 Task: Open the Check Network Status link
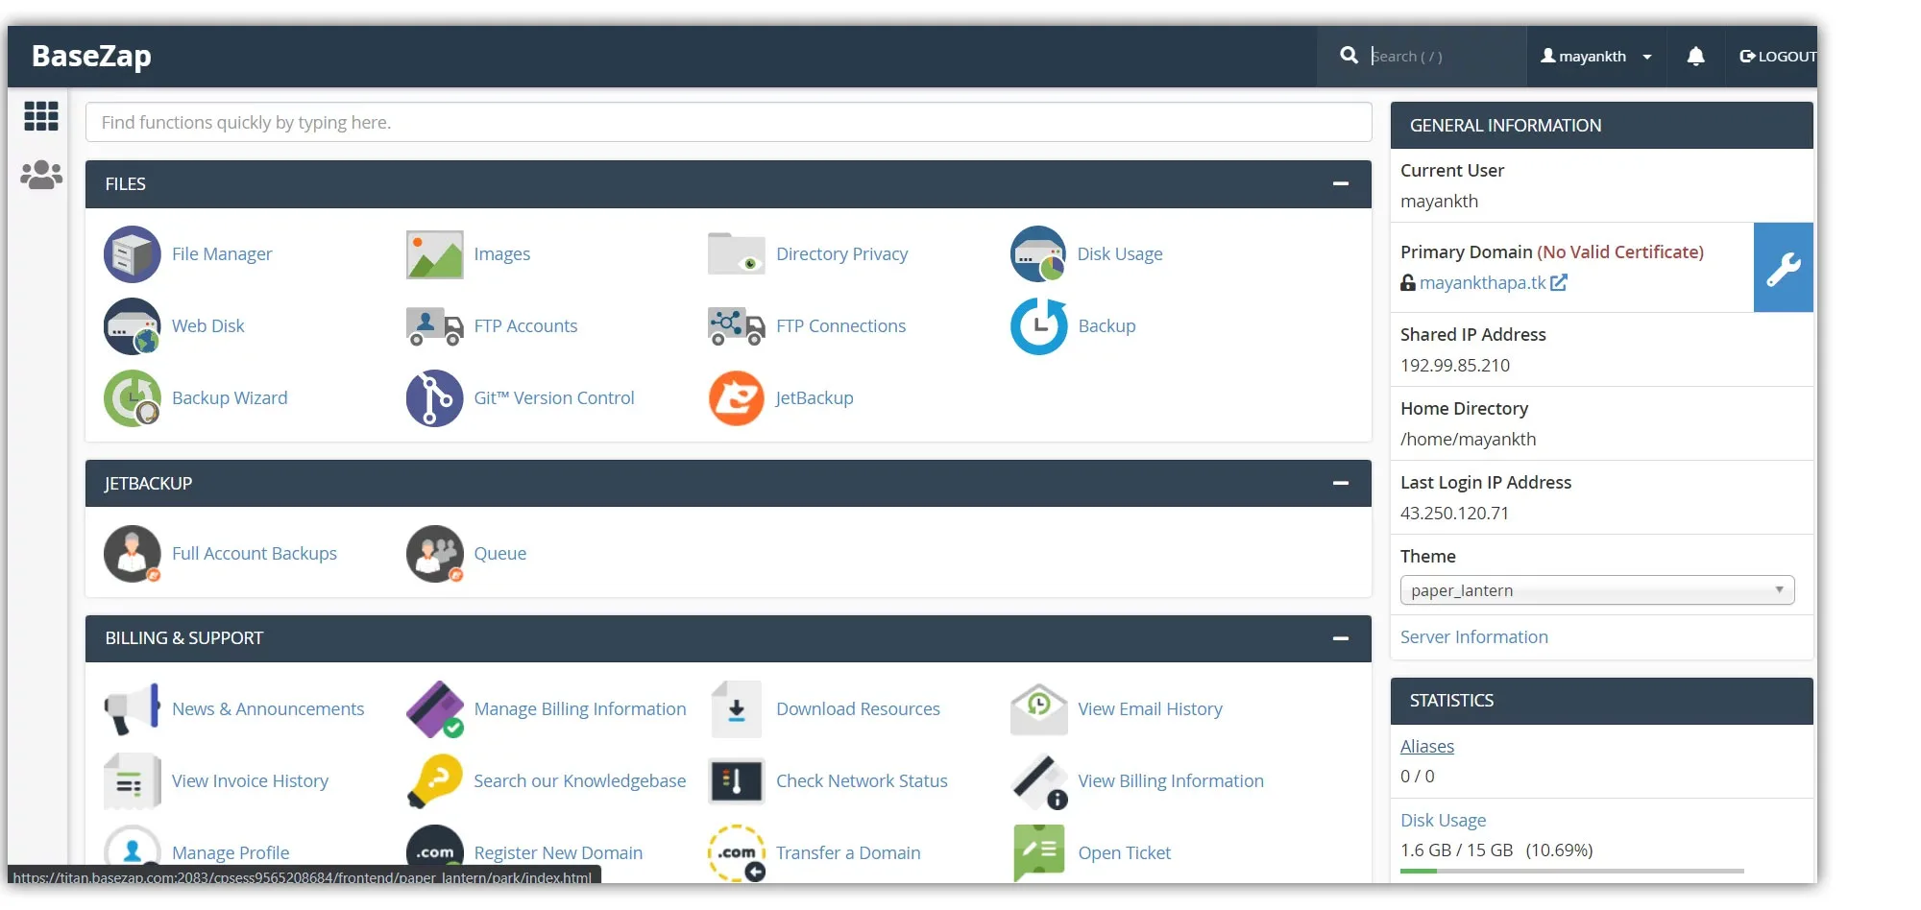[x=862, y=781]
